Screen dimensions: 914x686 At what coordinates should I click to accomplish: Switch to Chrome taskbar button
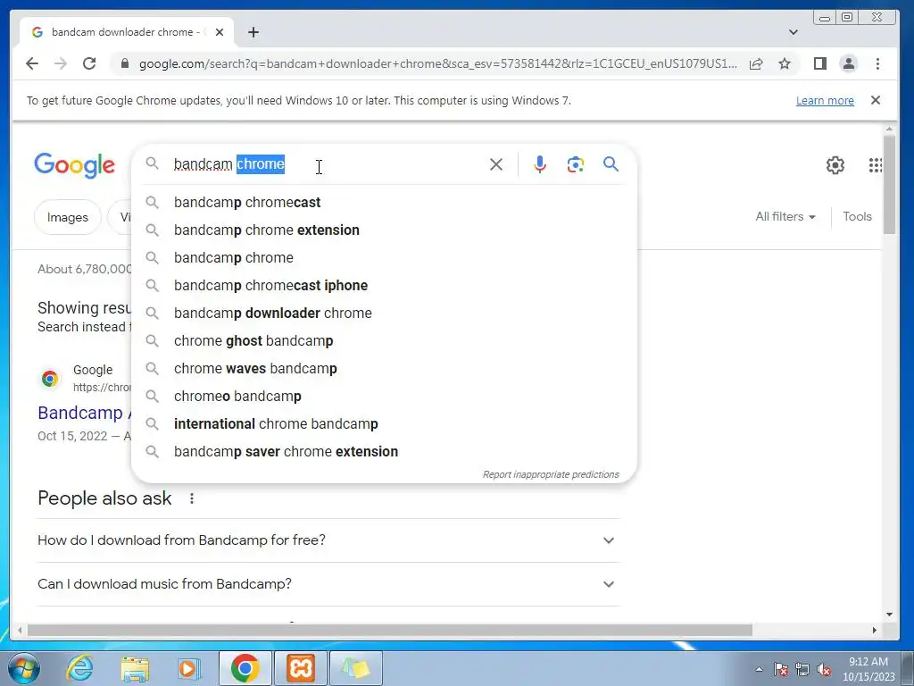click(x=245, y=668)
